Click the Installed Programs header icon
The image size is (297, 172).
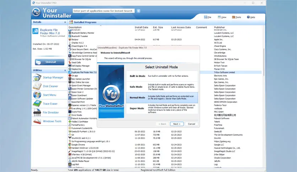[71, 22]
